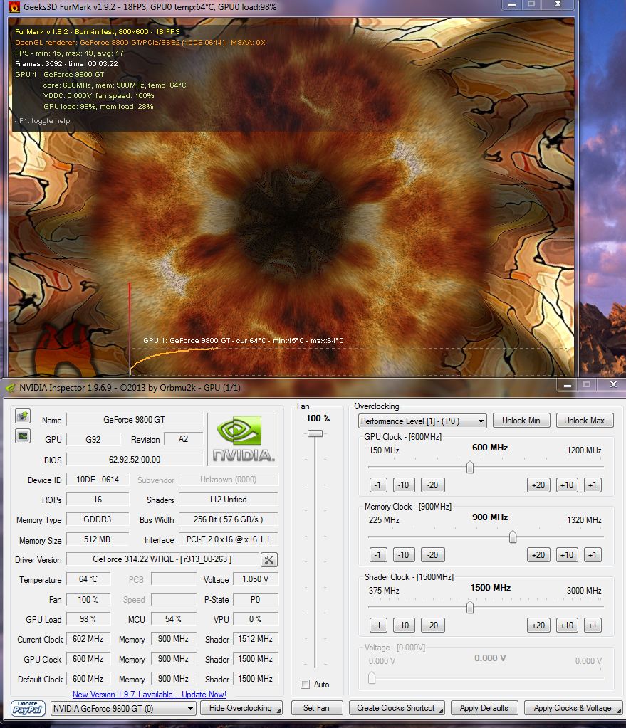Screen dimensions: 626x728
Task: Click the NVIDIA logo image
Action: point(243,439)
